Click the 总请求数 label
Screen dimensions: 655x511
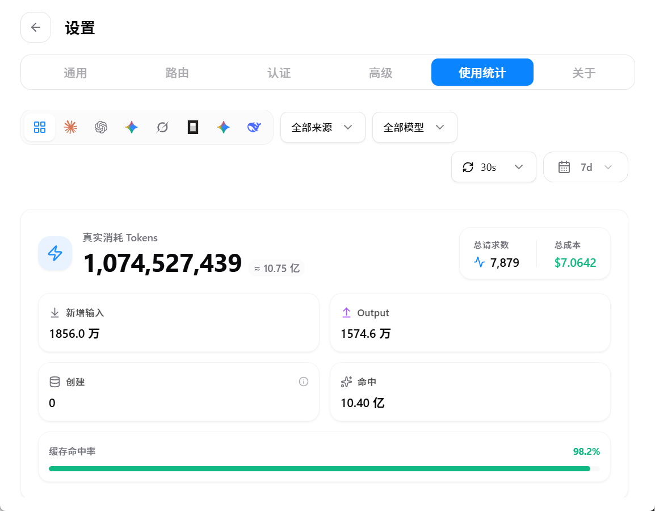[492, 245]
